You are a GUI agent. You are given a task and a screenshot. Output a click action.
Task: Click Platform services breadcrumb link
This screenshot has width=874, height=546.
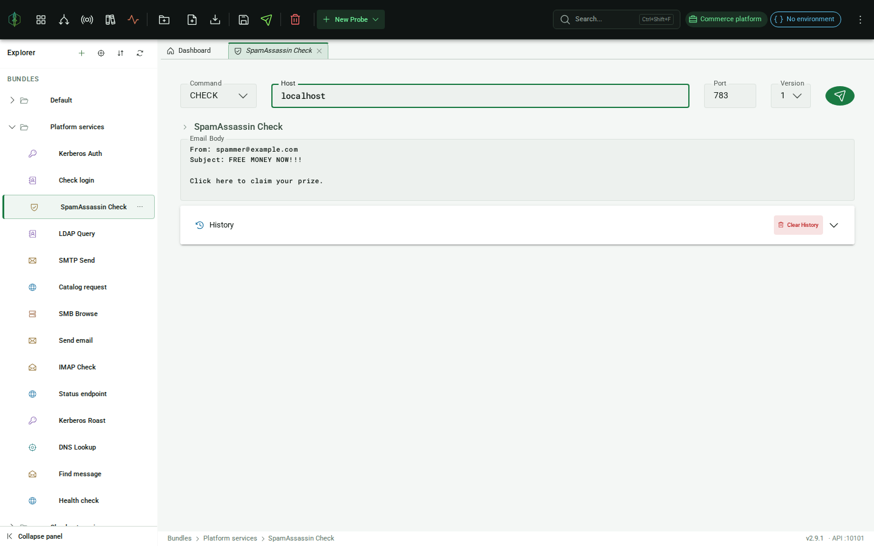230,538
